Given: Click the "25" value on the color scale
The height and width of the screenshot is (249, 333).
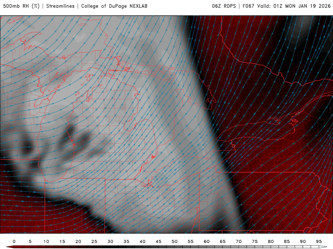Looking at the screenshot, I should click(94, 242).
